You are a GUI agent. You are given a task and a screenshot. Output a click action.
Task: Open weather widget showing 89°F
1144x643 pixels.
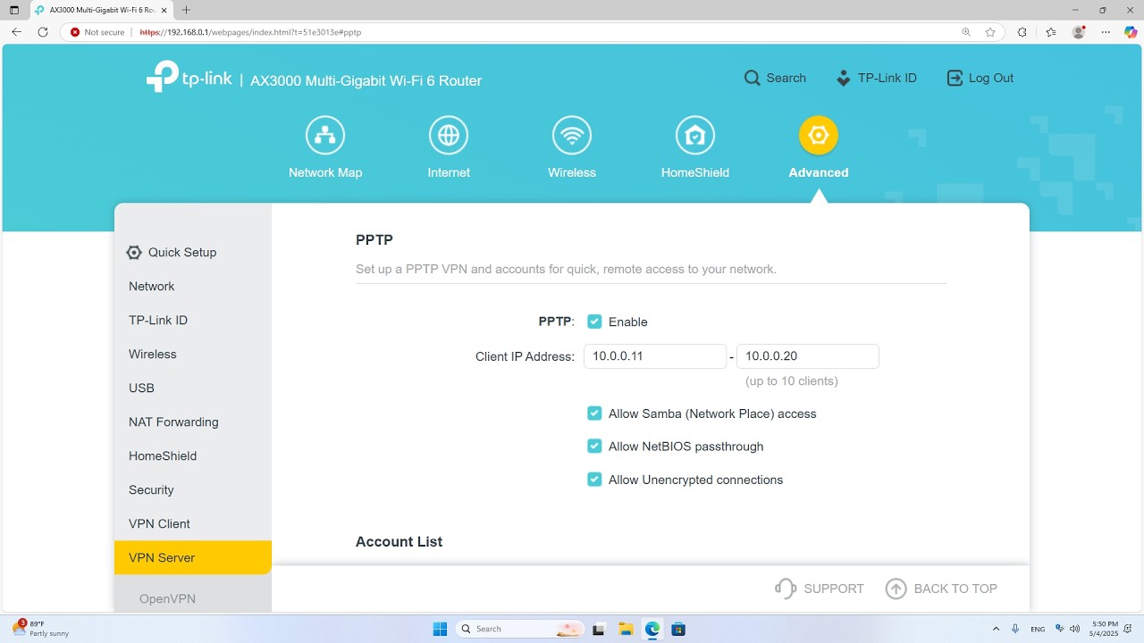click(x=40, y=629)
